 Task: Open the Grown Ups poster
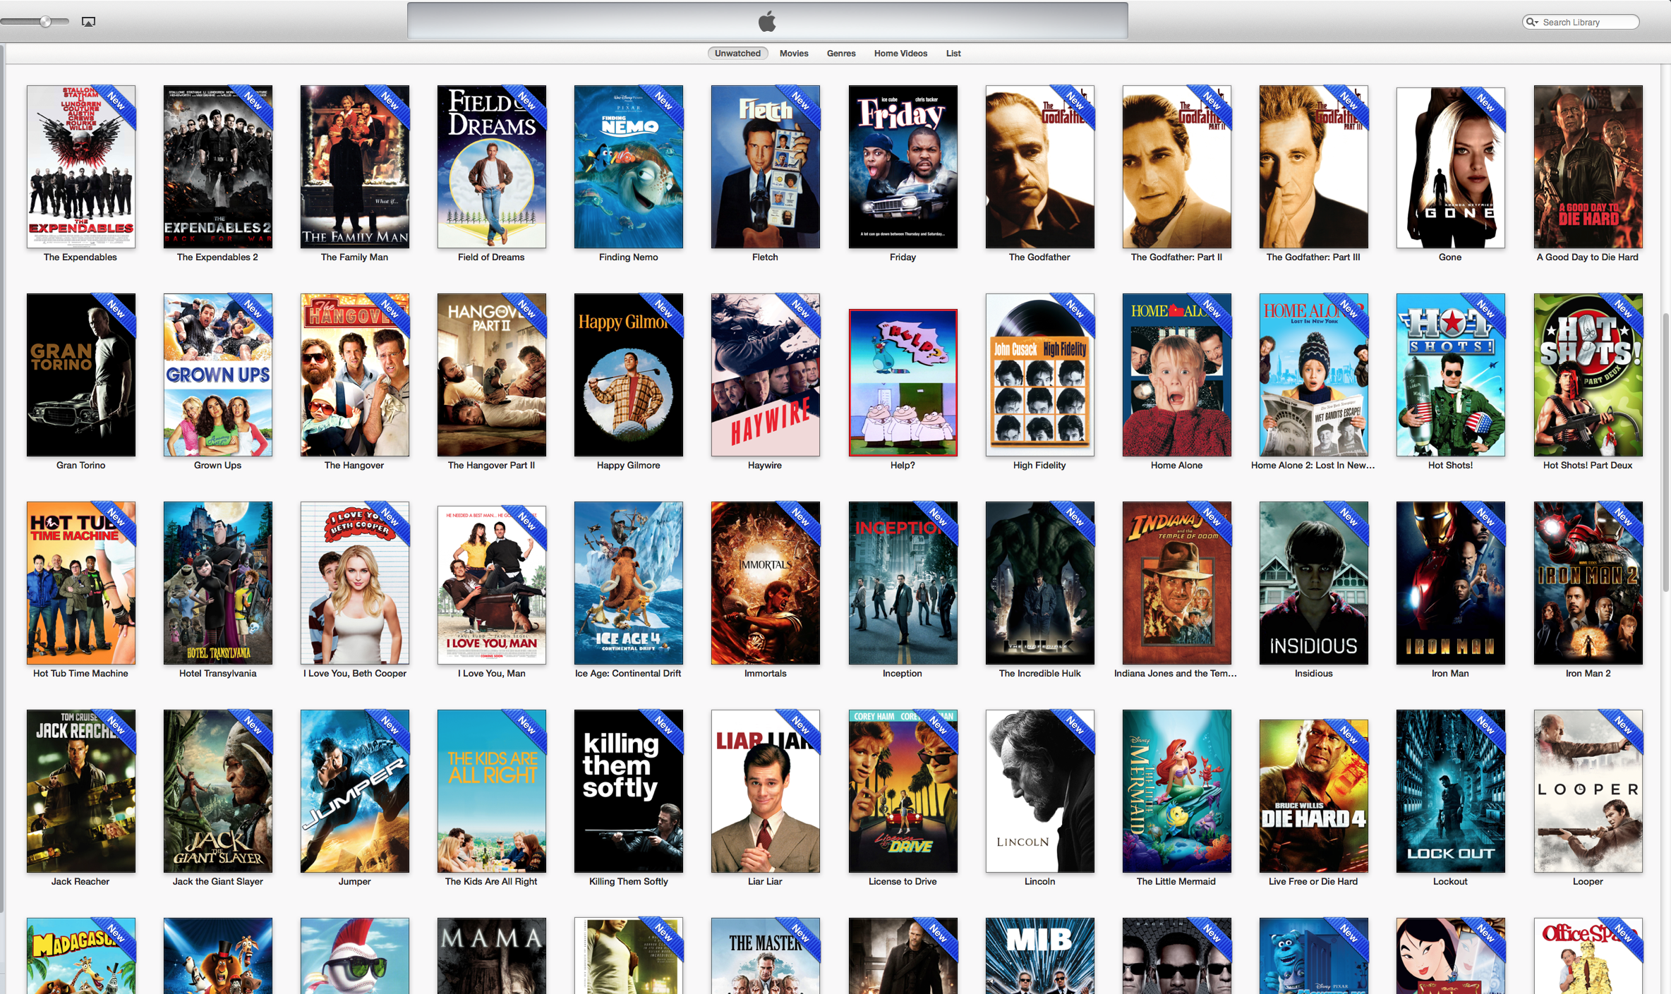[x=218, y=375]
